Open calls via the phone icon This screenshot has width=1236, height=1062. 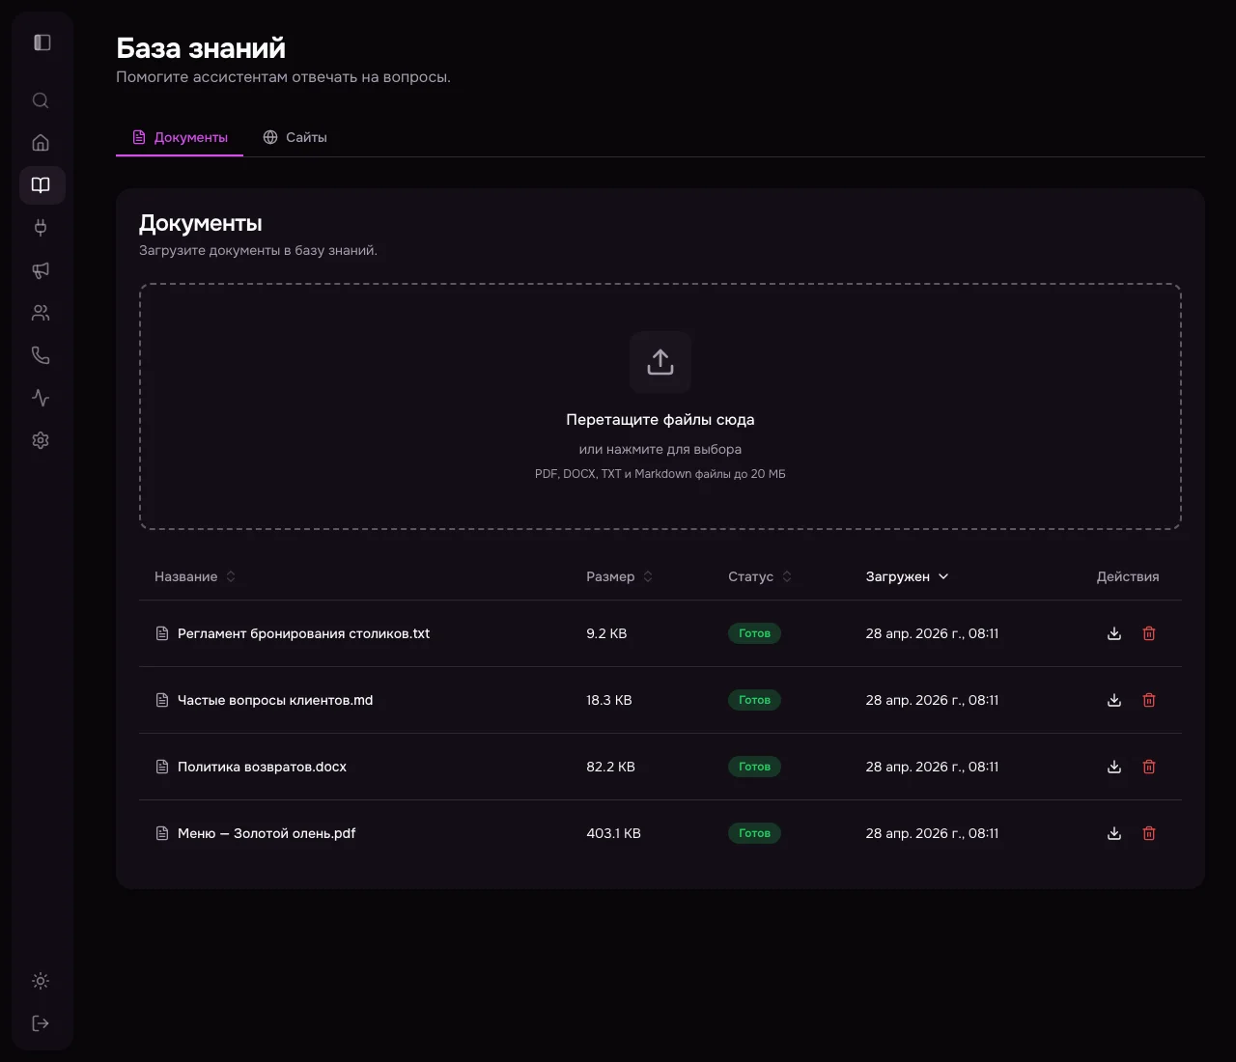[x=41, y=354]
